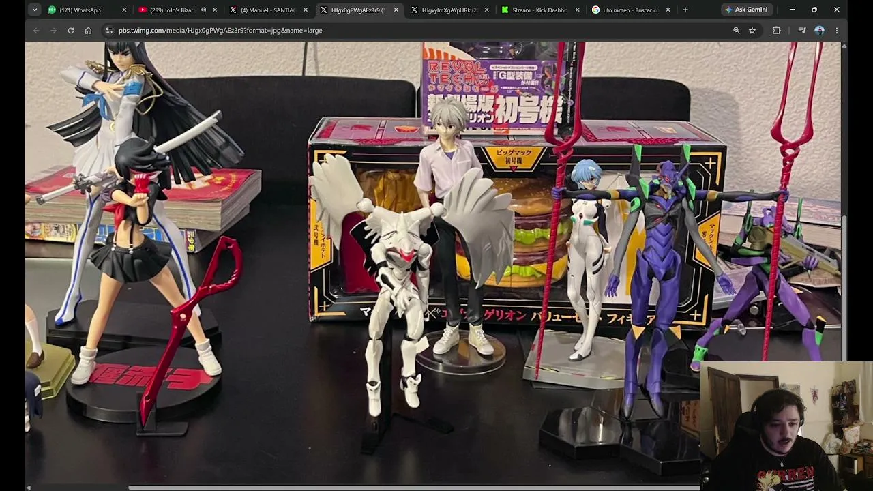
Task: Open the Extensions puzzle menu
Action: (776, 30)
